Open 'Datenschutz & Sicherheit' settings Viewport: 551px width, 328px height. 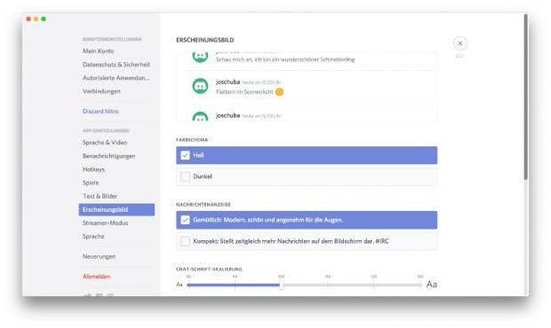[x=116, y=65]
